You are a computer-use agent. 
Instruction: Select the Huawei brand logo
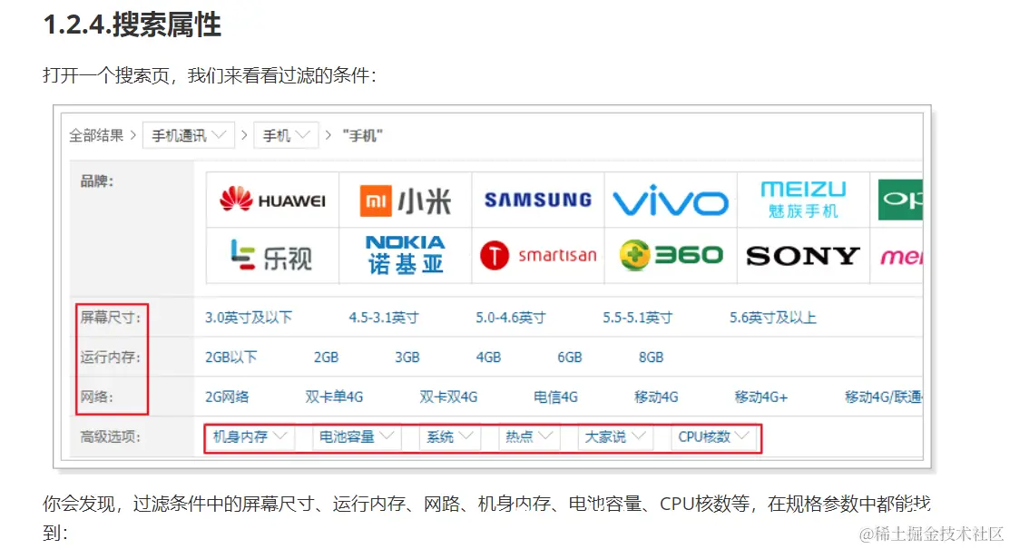click(272, 200)
